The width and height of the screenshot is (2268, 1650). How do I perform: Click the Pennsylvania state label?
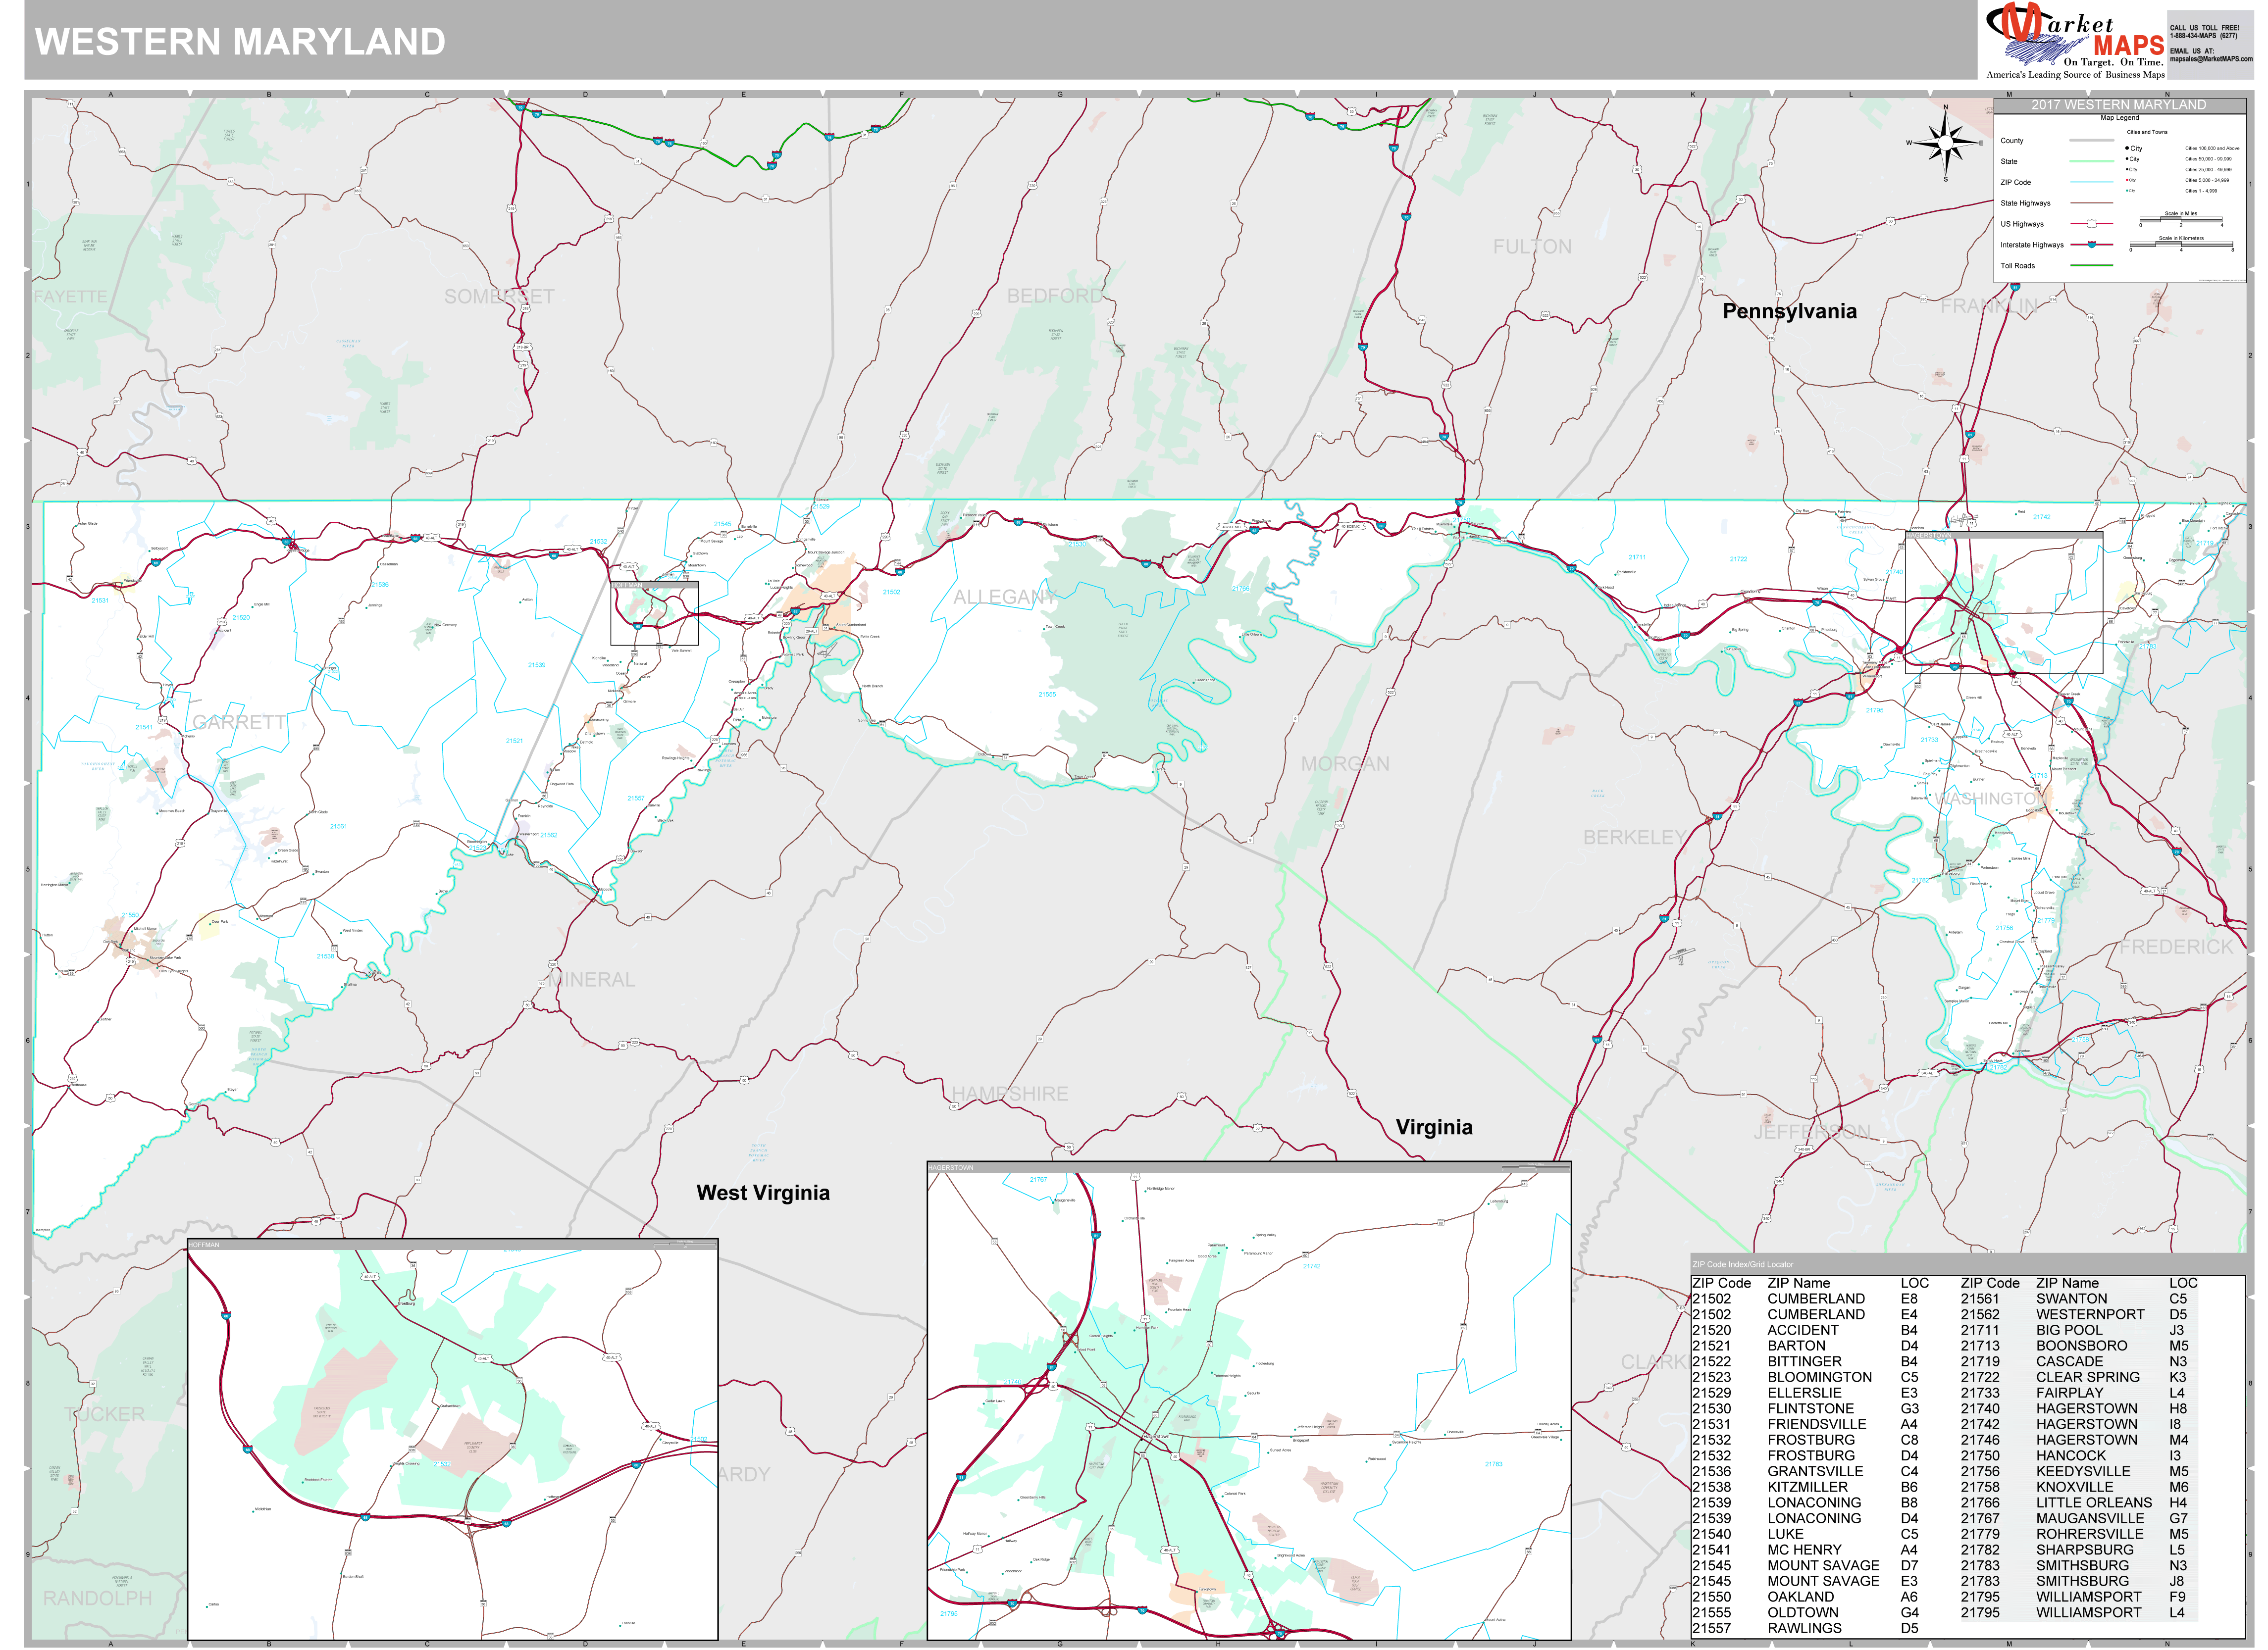[1789, 311]
